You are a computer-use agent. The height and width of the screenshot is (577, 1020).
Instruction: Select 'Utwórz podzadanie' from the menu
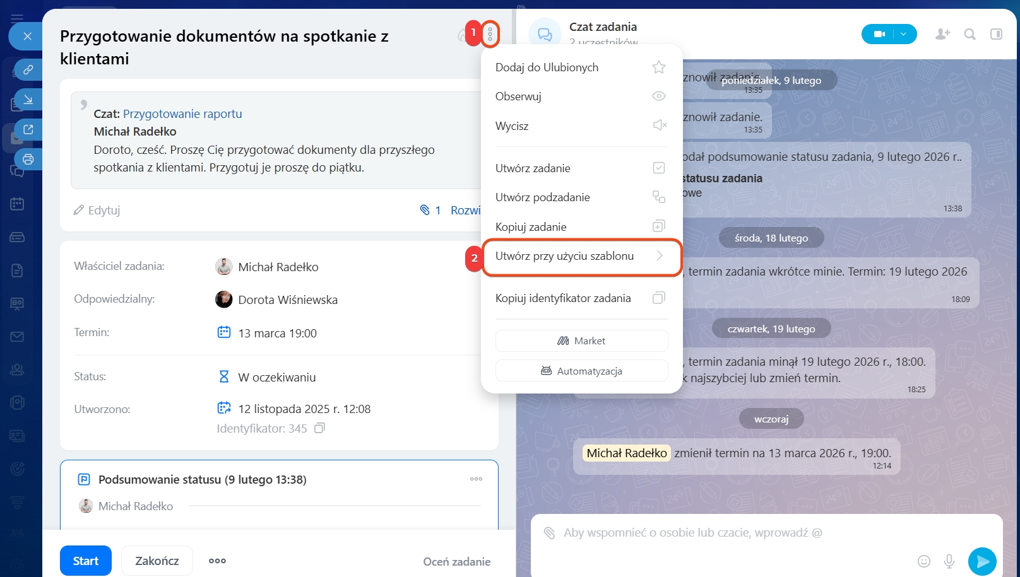581,197
